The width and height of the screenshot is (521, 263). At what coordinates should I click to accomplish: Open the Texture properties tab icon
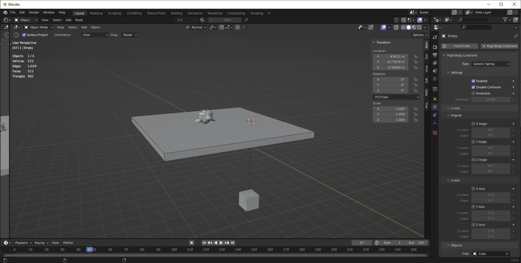435,133
